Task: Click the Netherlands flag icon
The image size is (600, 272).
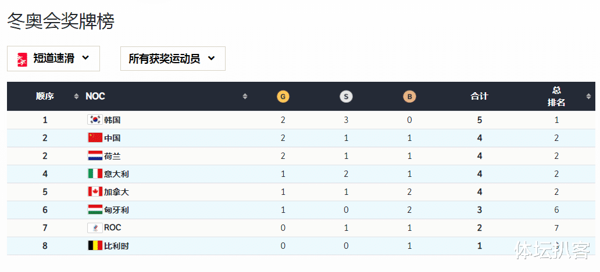Action: [95, 155]
